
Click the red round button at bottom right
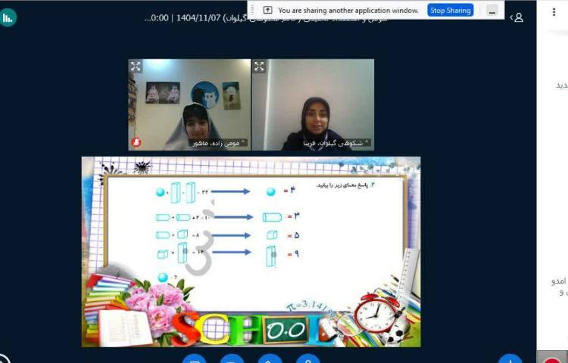click(551, 358)
